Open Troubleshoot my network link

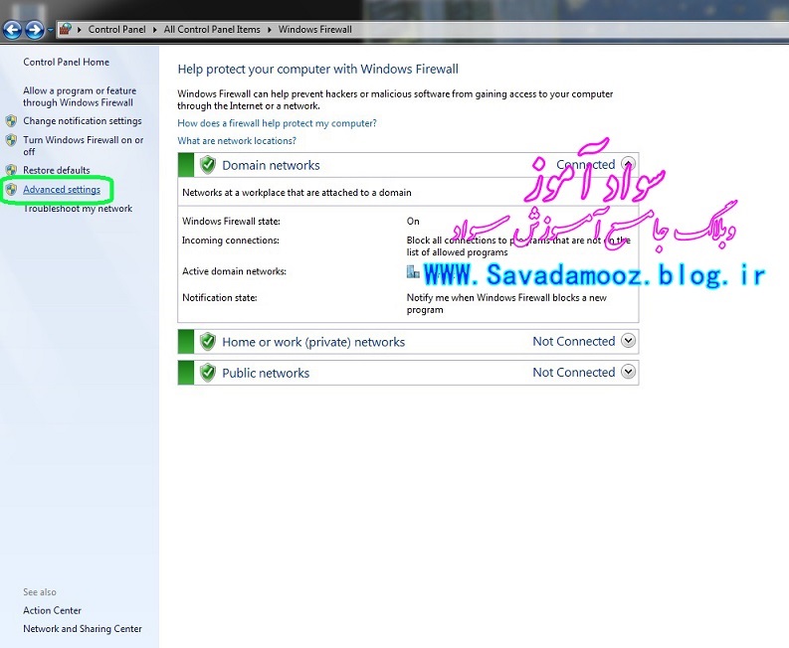coord(78,209)
